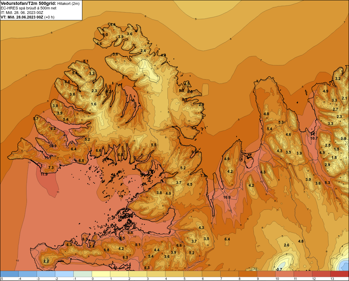Click the 'VT: Mið. 28.06.2023 00Z' valid time
Screen dimensions: 349x281
[x=22, y=17]
